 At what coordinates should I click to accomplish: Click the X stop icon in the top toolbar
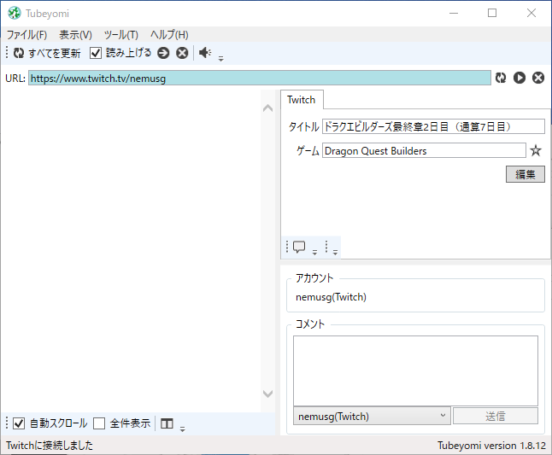(182, 53)
